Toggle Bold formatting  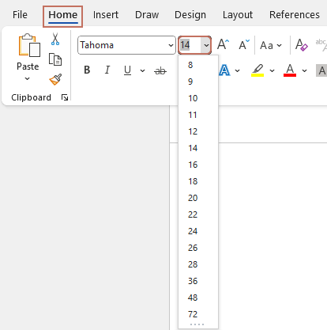click(x=87, y=70)
